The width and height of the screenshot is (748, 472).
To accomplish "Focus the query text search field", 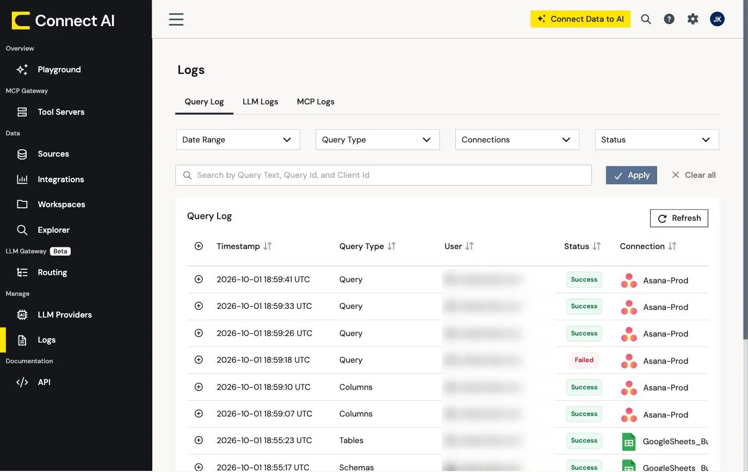I will pyautogui.click(x=384, y=175).
